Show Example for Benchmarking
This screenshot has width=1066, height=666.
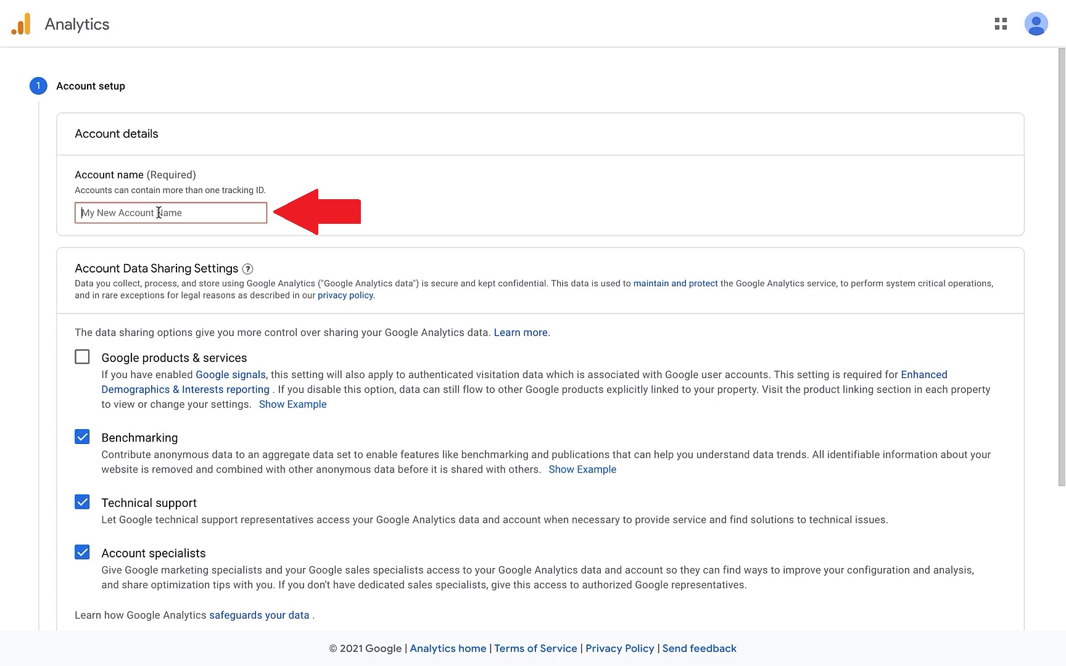click(582, 469)
